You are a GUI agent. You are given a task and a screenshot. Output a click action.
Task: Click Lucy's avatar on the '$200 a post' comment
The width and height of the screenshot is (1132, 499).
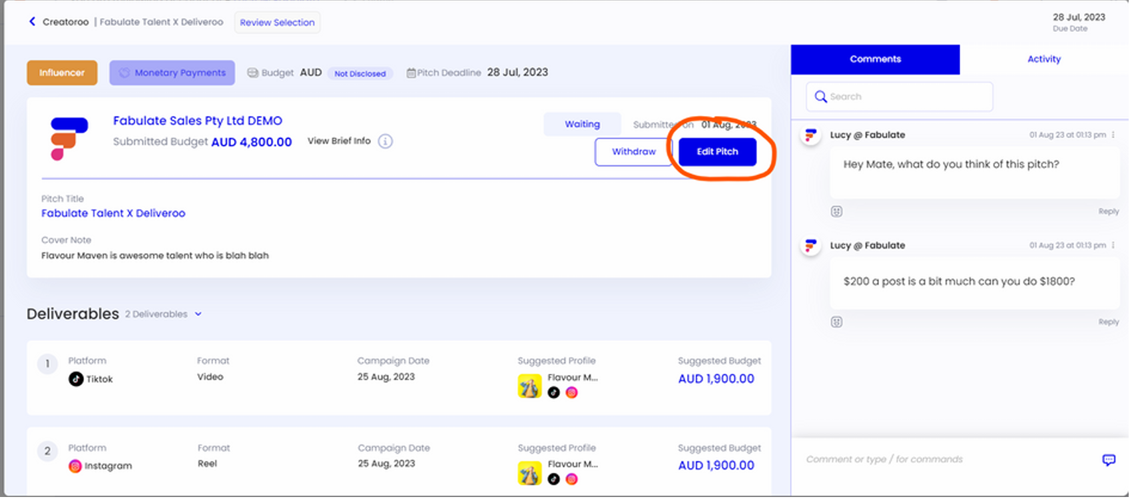coord(810,247)
